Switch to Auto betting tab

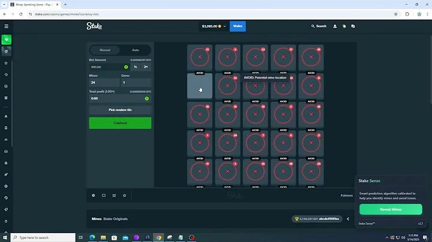click(x=135, y=50)
